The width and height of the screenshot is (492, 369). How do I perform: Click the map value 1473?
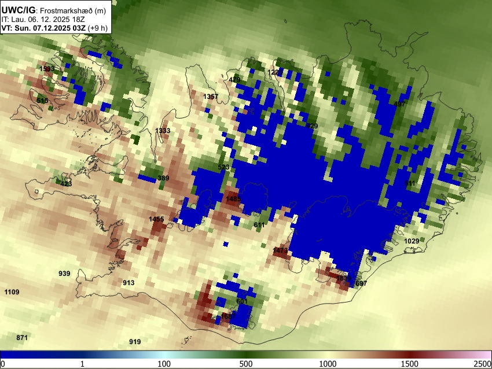pos(280,250)
